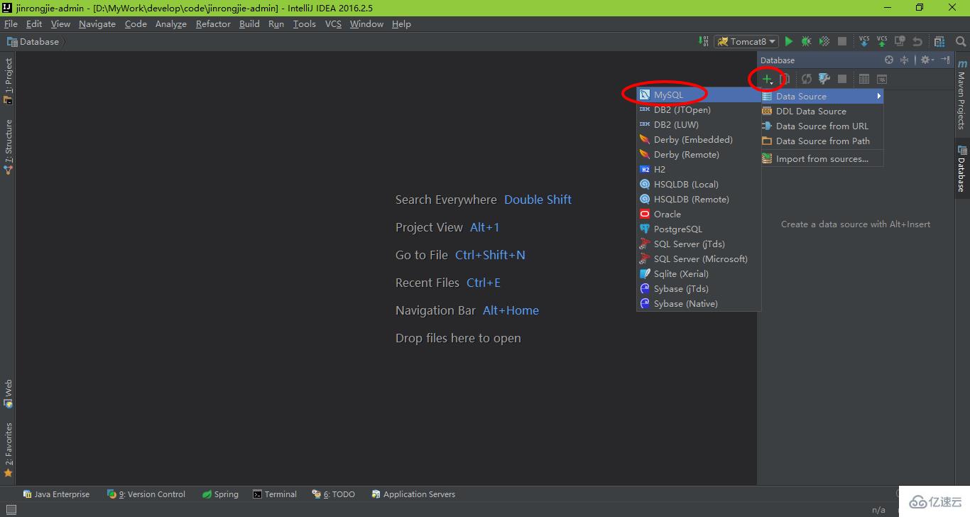Click the Synchronize refresh icon in Database panel
This screenshot has height=517, width=970.
807,79
